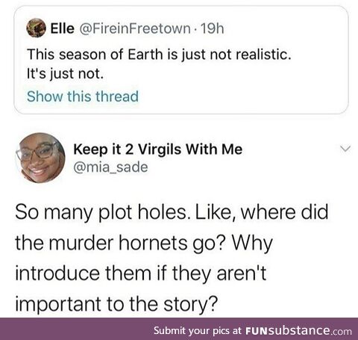The height and width of the screenshot is (340, 358).
Task: Click the purple footer banner bar
Action: click(179, 329)
